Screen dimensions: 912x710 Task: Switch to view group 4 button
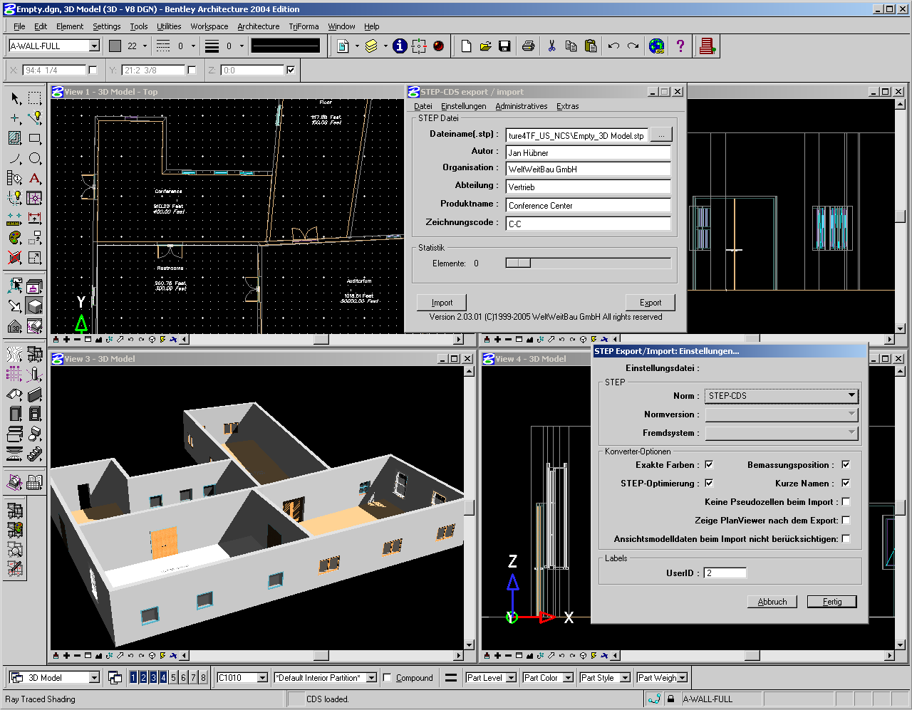tap(163, 677)
